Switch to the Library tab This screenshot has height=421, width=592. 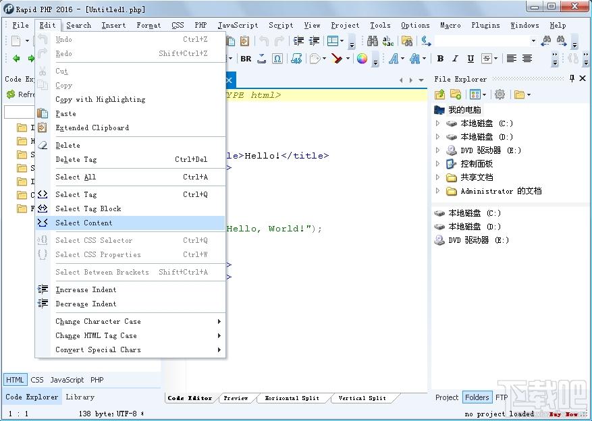point(80,397)
